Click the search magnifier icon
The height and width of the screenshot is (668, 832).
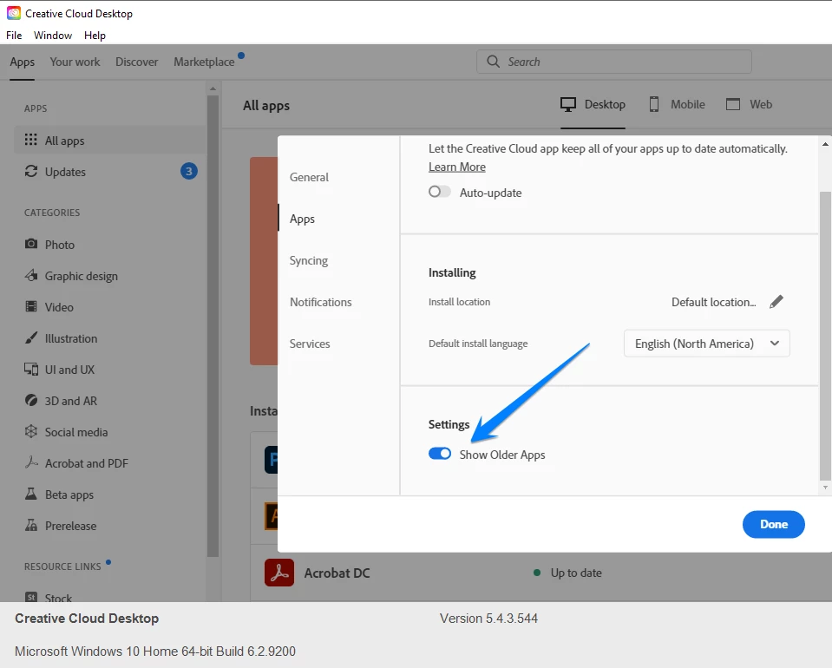pos(493,62)
